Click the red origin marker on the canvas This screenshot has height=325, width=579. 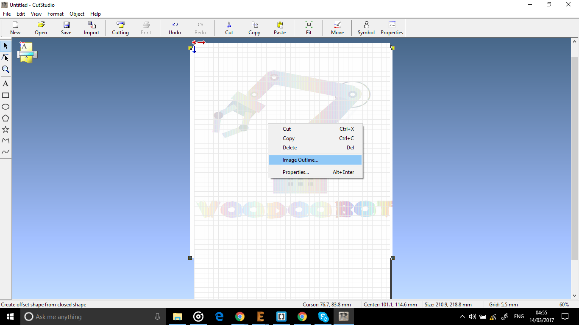194,42
